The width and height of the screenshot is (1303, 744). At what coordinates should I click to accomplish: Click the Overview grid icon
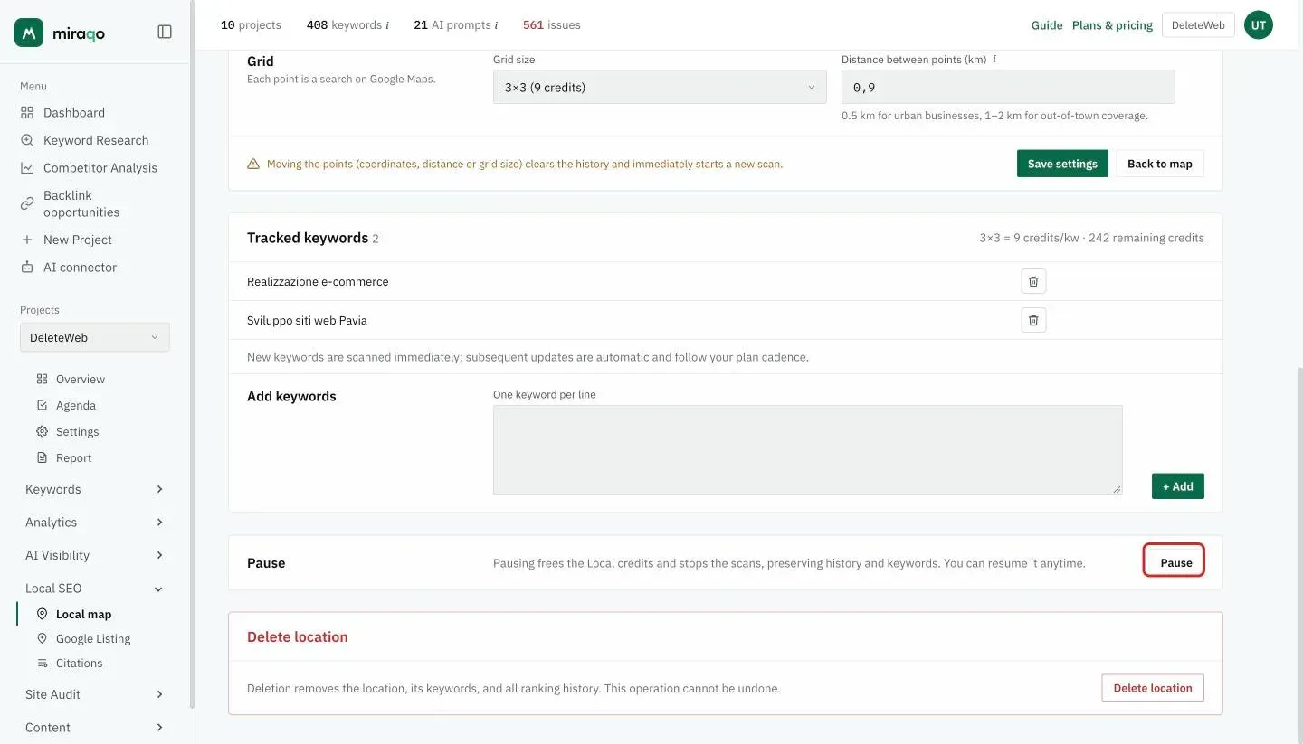(x=42, y=379)
